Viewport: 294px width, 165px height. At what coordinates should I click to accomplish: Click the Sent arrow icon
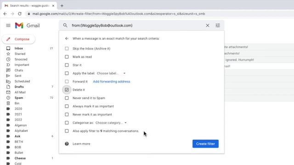pyautogui.click(x=8, y=76)
